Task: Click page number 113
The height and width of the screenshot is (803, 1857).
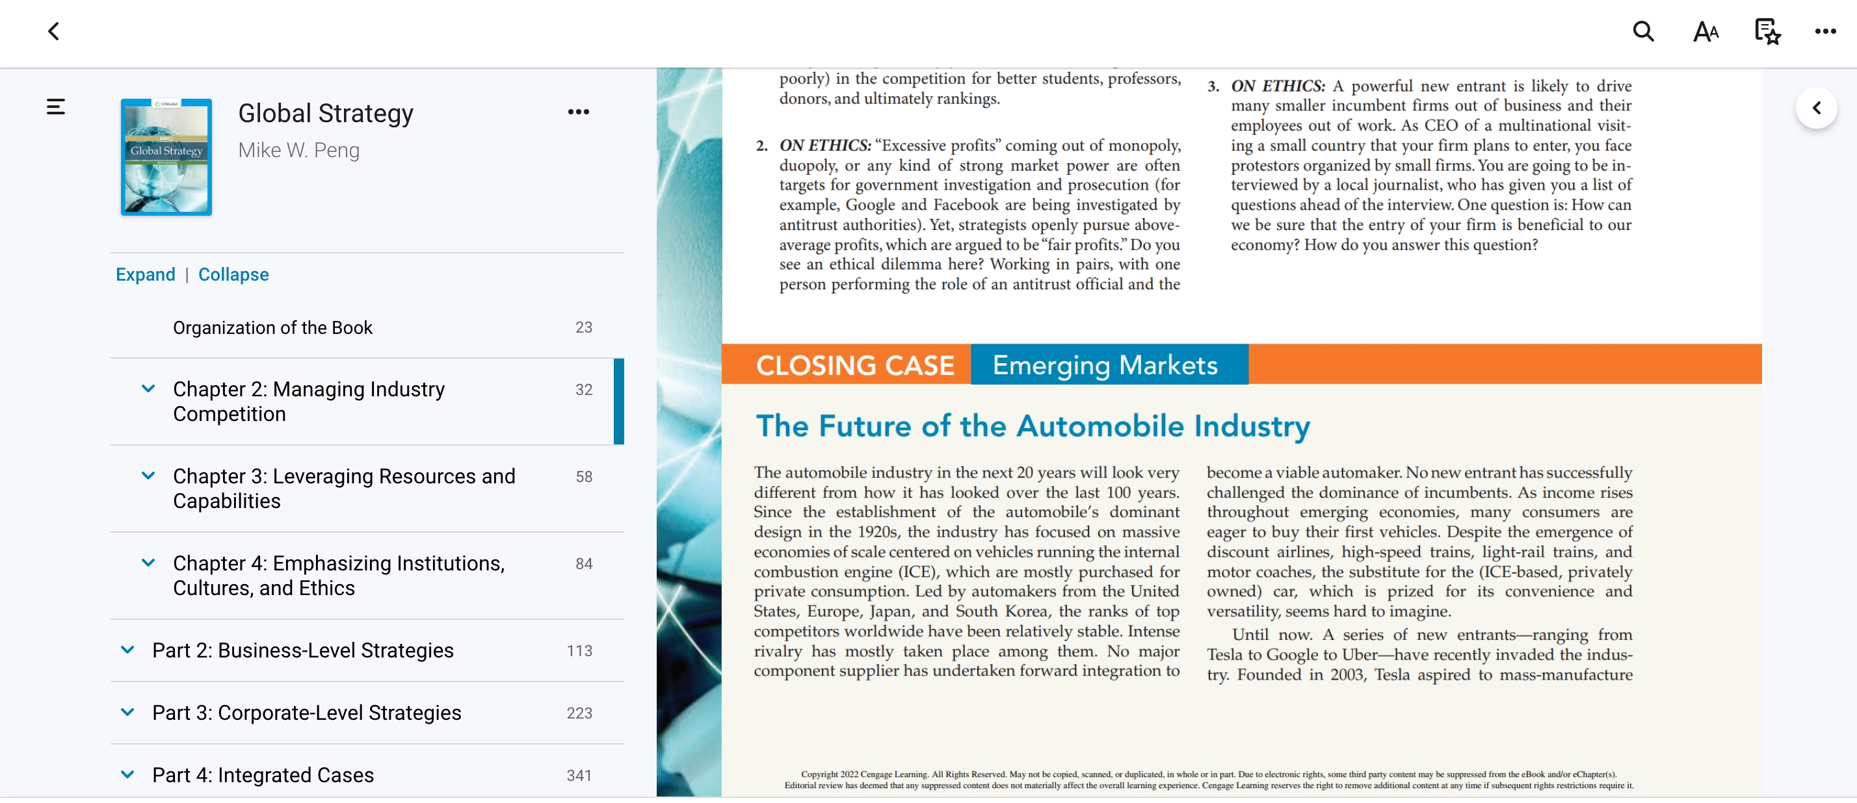Action: coord(579,652)
